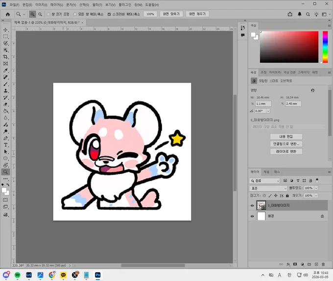Click the delete layer trash icon
Image resolution: width=333 pixels, height=281 pixels.
pos(323,264)
